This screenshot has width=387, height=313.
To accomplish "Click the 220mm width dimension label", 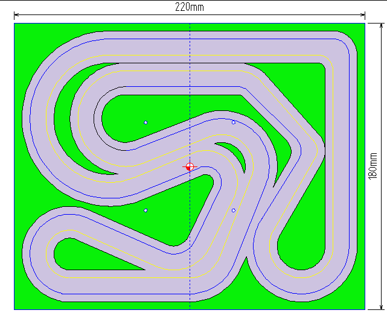I will click(x=189, y=7).
